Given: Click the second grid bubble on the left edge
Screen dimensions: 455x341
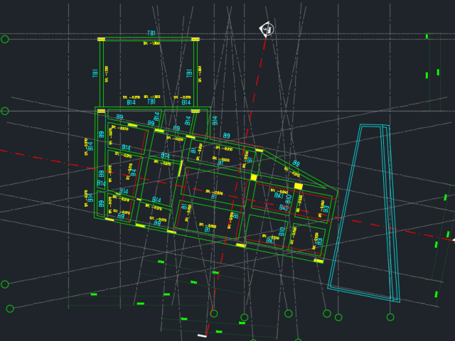Looking at the screenshot, I should coord(5,111).
